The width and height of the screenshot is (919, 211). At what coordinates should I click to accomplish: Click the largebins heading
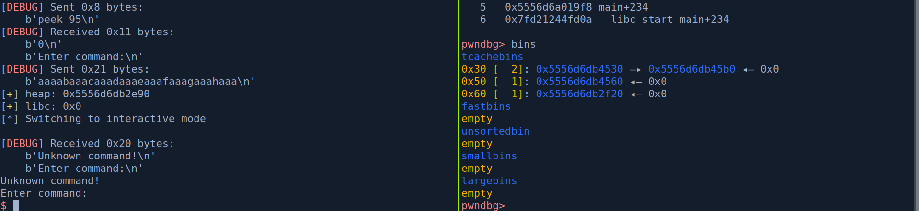coord(489,181)
